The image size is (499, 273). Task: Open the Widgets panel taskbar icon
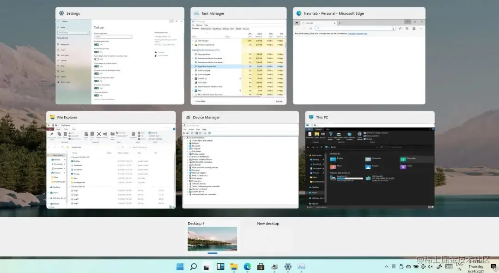tap(220, 267)
